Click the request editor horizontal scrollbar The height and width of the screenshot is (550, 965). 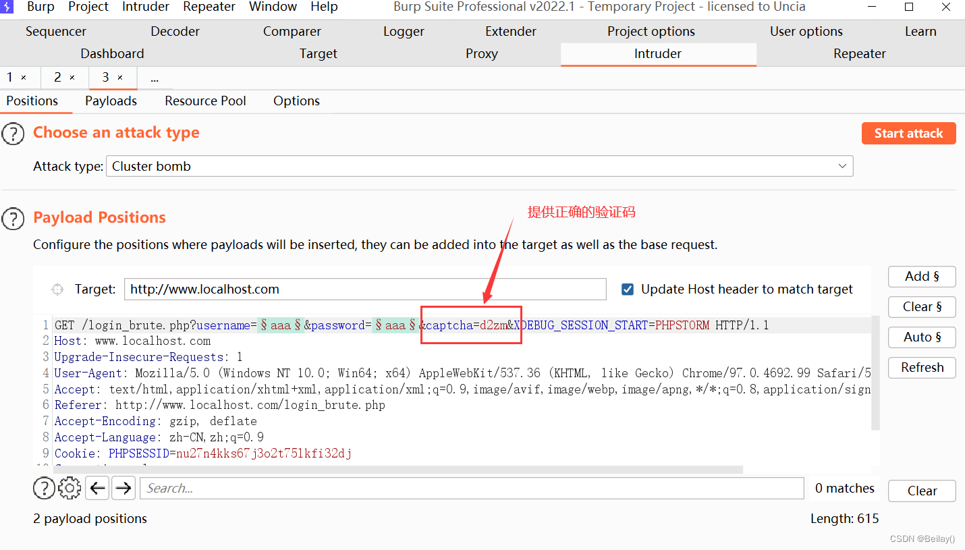(x=397, y=470)
